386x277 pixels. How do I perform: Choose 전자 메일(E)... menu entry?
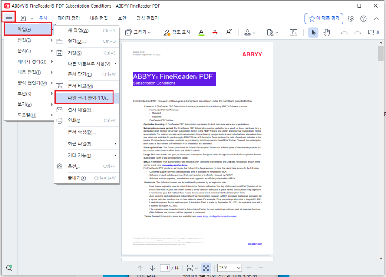[86, 110]
